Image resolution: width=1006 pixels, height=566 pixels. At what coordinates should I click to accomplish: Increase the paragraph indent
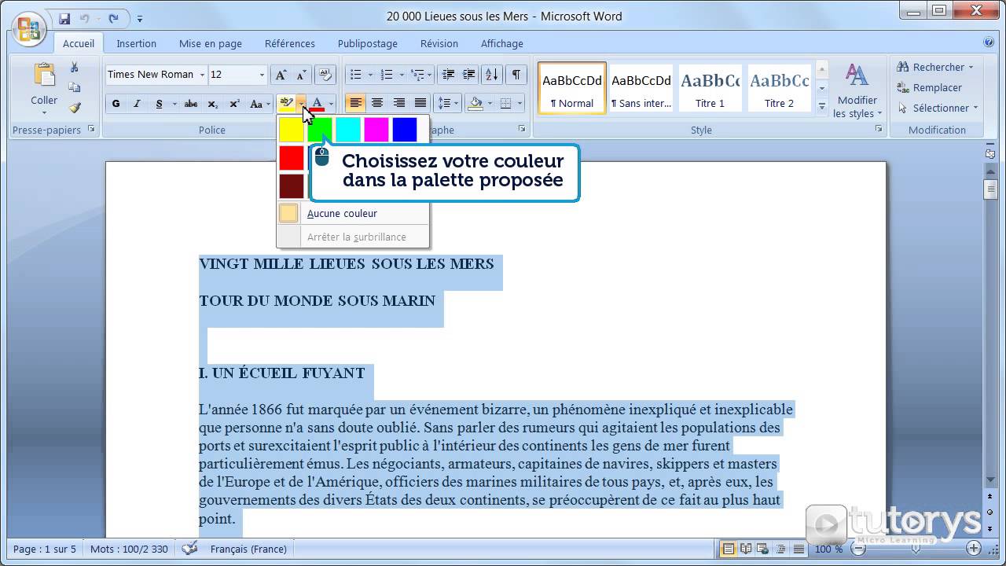coord(469,75)
